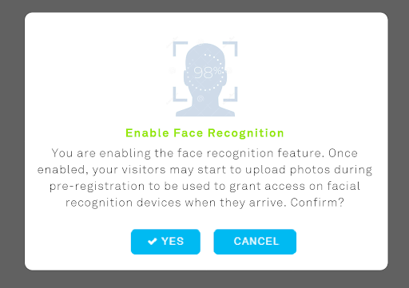Click the dotted circular scan ring
The image size is (409, 288).
click(x=205, y=73)
